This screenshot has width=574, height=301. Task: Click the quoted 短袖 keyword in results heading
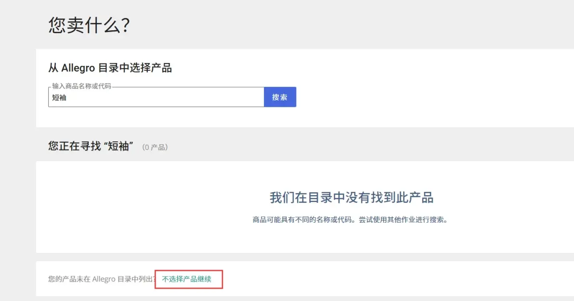click(118, 146)
